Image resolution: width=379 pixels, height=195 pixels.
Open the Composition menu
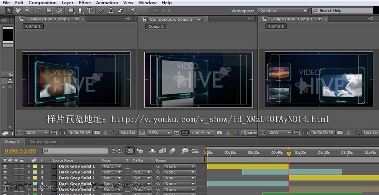coord(43,3)
